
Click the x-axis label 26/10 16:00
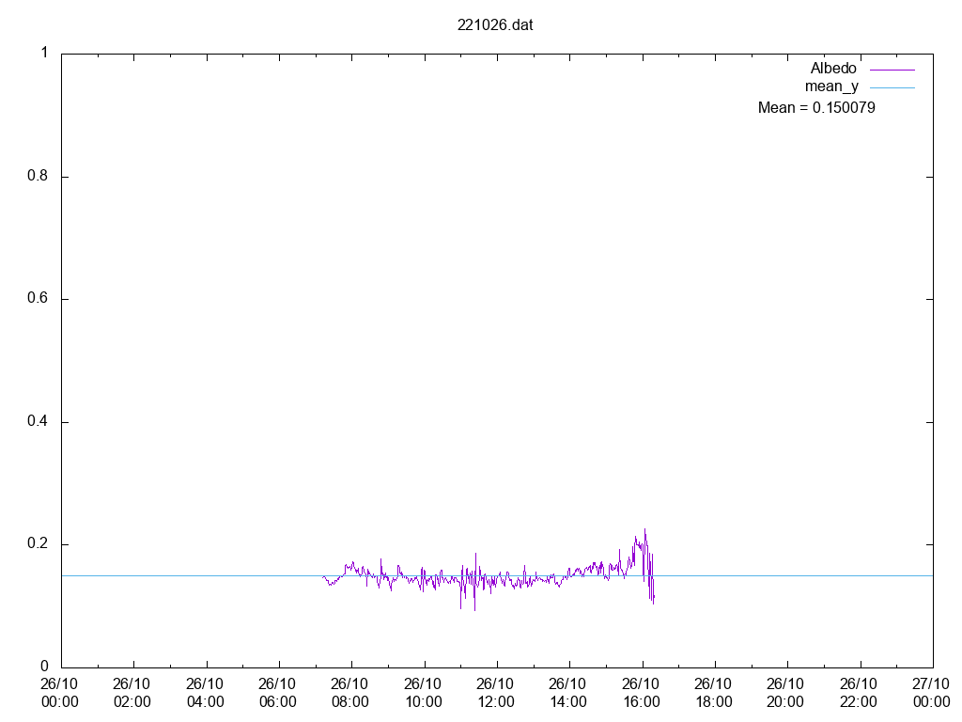tap(641, 693)
